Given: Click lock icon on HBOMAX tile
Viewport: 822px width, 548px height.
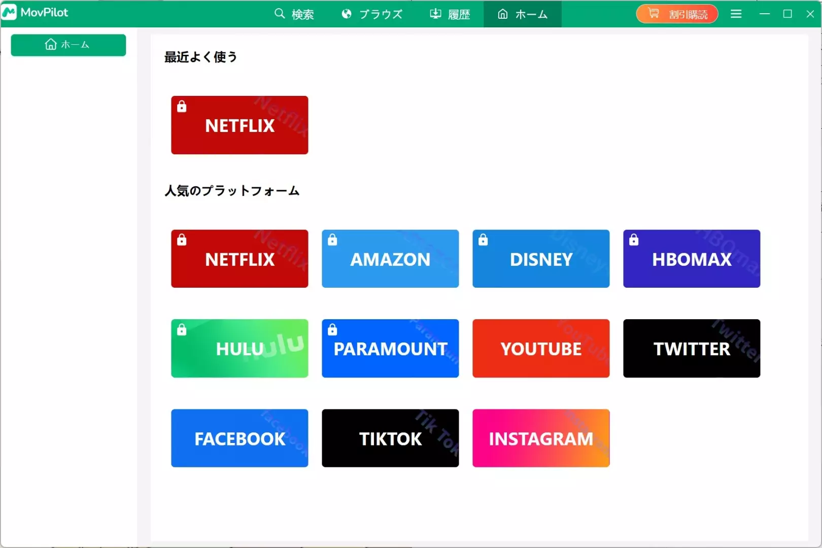Looking at the screenshot, I should pos(634,240).
